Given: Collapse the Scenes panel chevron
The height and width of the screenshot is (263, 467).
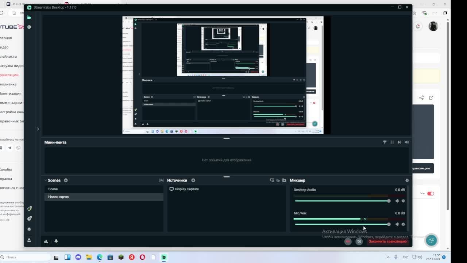Looking at the screenshot, I should 46,180.
